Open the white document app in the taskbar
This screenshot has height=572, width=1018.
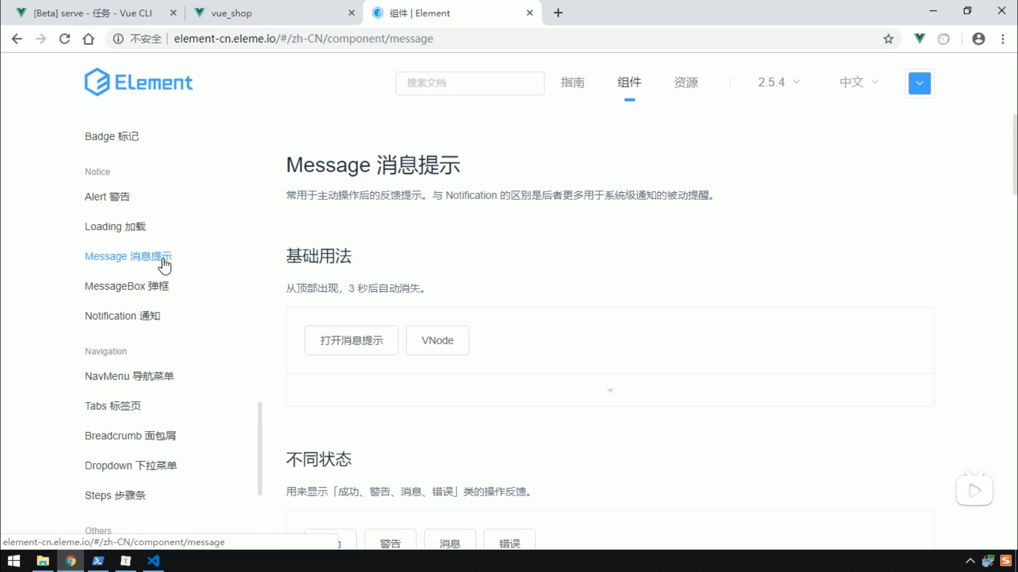coord(126,561)
